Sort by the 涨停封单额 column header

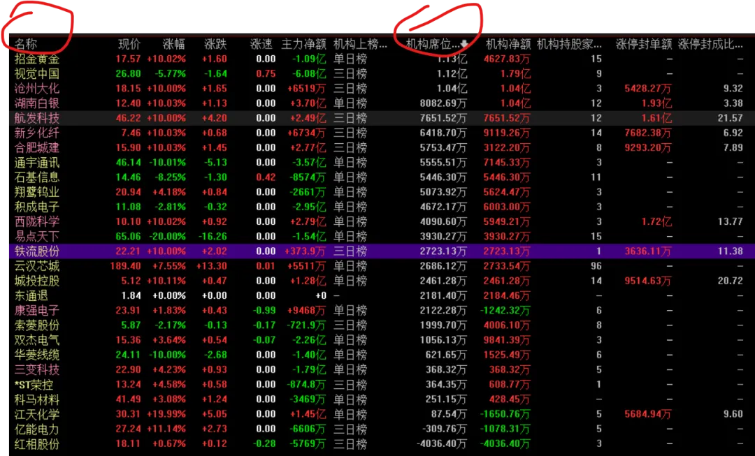[644, 44]
